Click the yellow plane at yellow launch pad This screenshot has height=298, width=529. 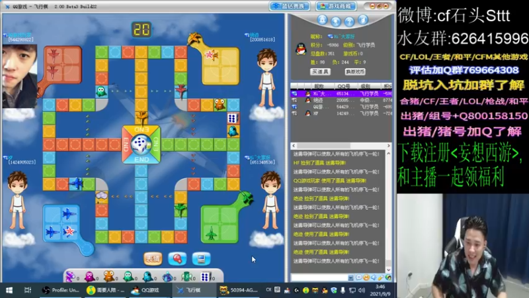pyautogui.click(x=194, y=39)
